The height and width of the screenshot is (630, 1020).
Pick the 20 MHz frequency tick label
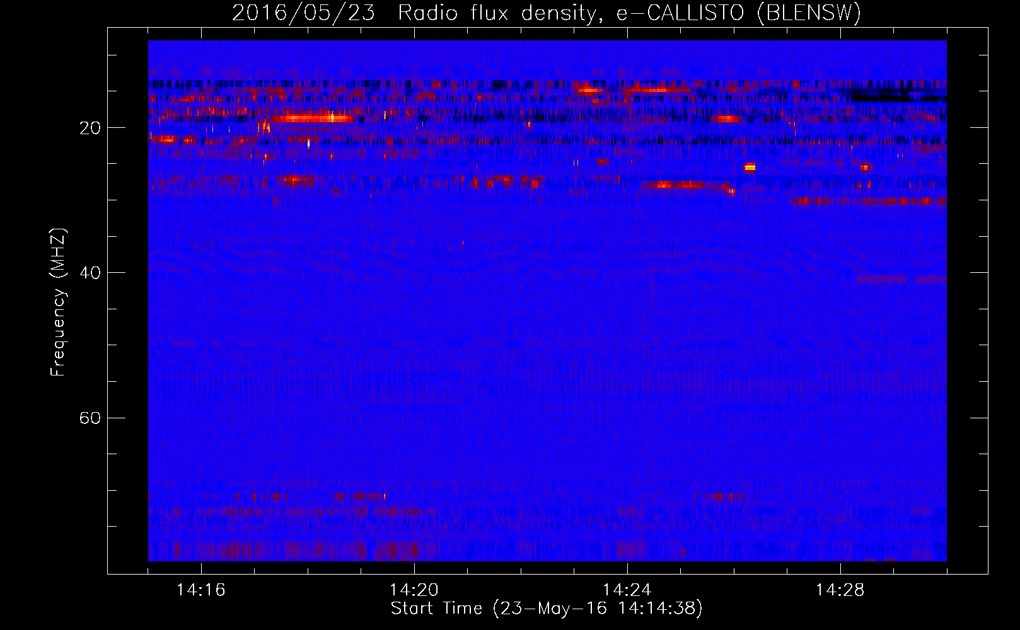click(x=90, y=128)
